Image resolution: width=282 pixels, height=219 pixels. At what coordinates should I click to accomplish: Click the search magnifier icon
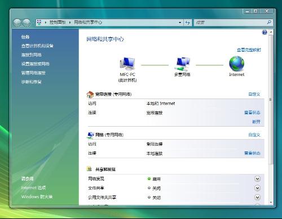click(x=269, y=23)
